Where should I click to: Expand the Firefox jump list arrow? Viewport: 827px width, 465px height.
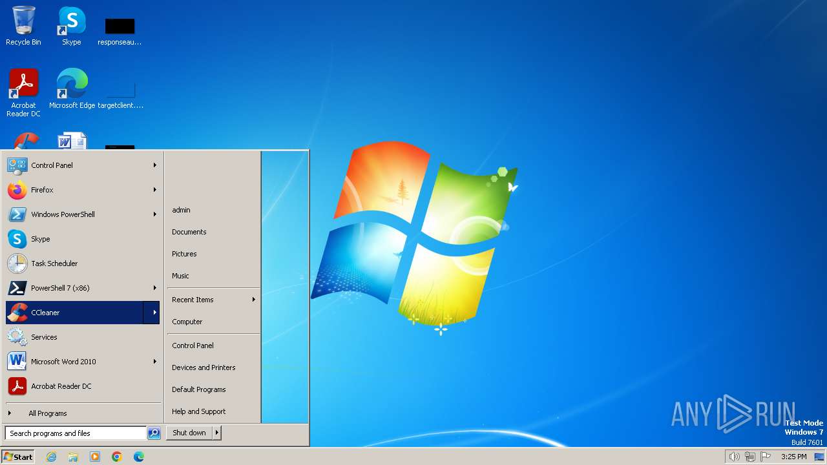pyautogui.click(x=154, y=190)
